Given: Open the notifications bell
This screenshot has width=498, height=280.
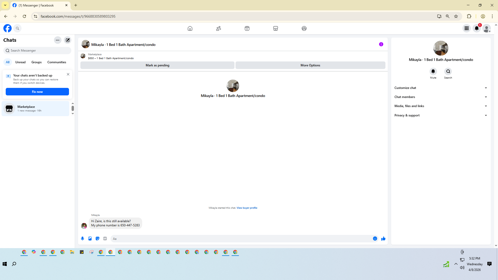Looking at the screenshot, I should (477, 29).
